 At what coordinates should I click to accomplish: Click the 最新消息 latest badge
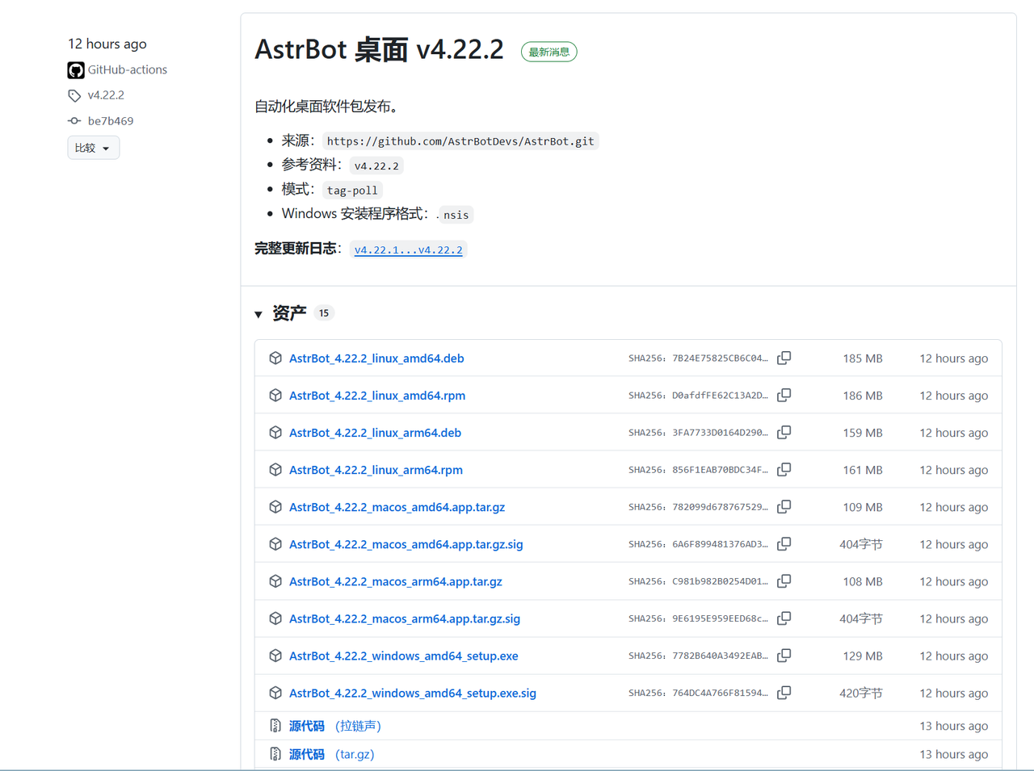click(x=549, y=52)
